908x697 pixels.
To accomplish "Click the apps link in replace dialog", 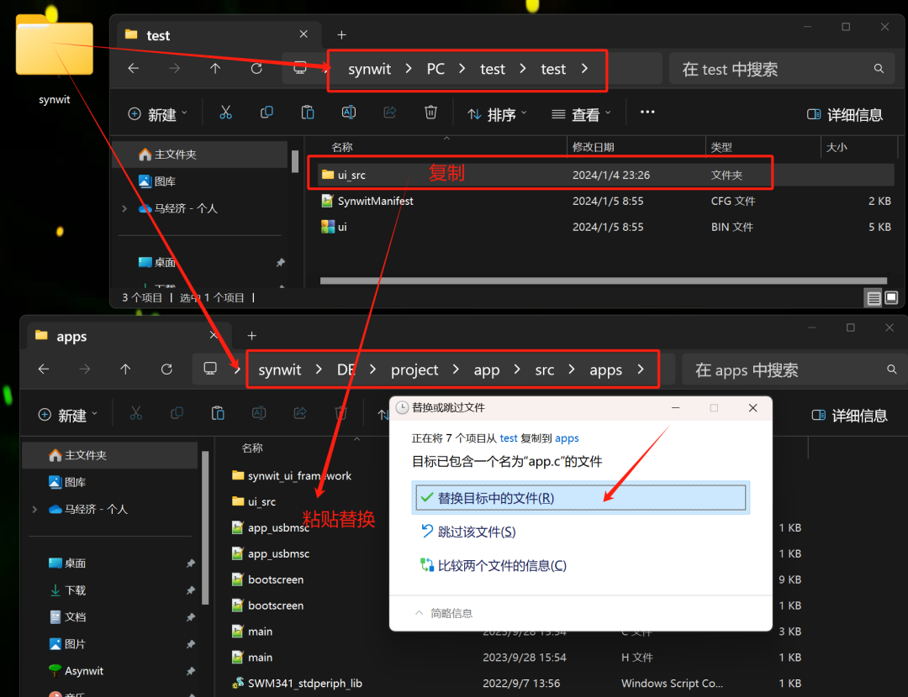I will 567,438.
